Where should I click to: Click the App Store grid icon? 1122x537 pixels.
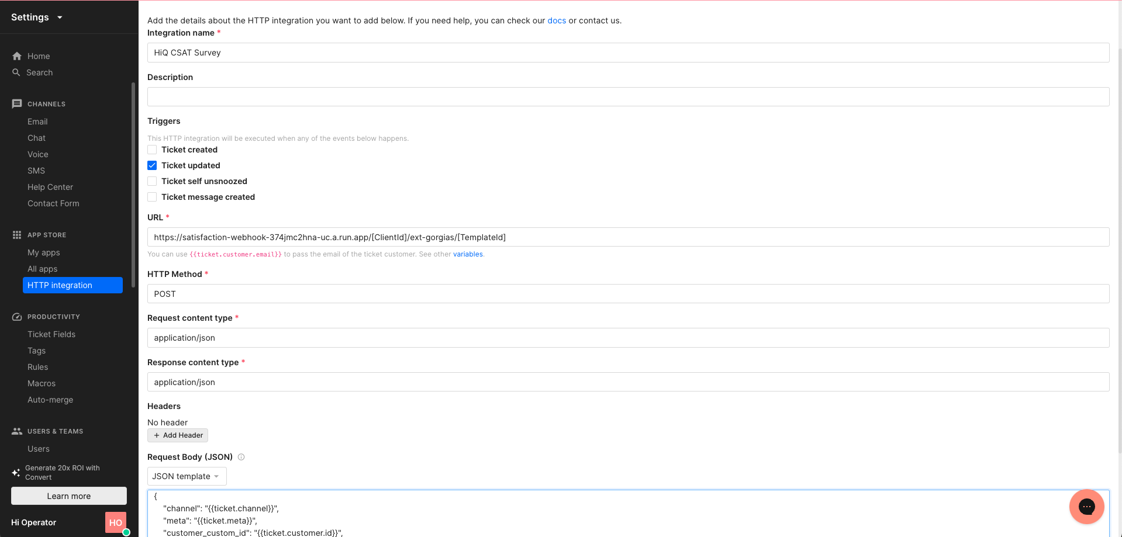coord(17,235)
